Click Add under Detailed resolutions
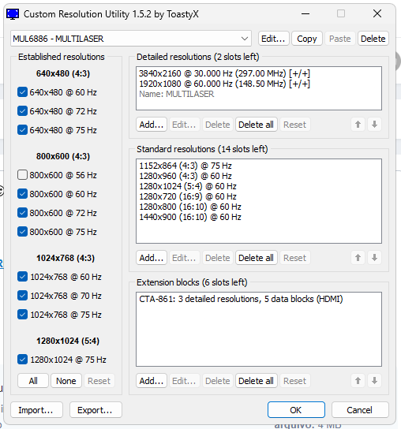Screen dimensions: 401x429 click(x=152, y=125)
